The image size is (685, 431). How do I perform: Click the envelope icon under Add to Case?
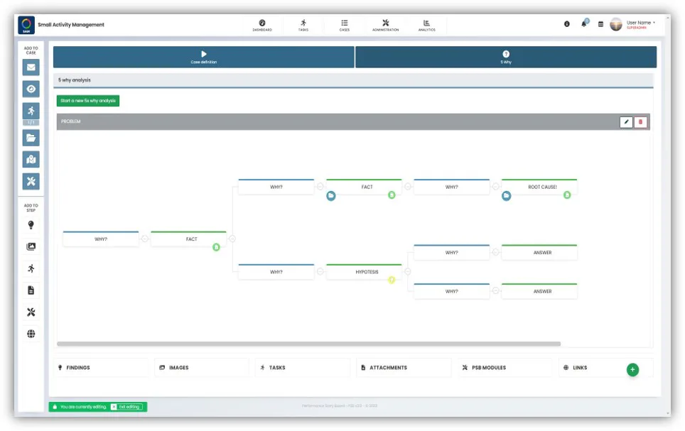(x=30, y=67)
